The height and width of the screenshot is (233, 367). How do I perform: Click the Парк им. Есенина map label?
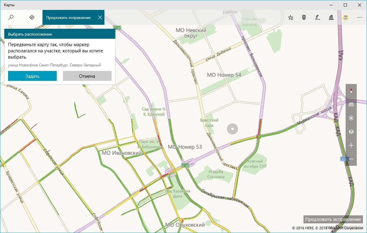pyautogui.click(x=250, y=21)
